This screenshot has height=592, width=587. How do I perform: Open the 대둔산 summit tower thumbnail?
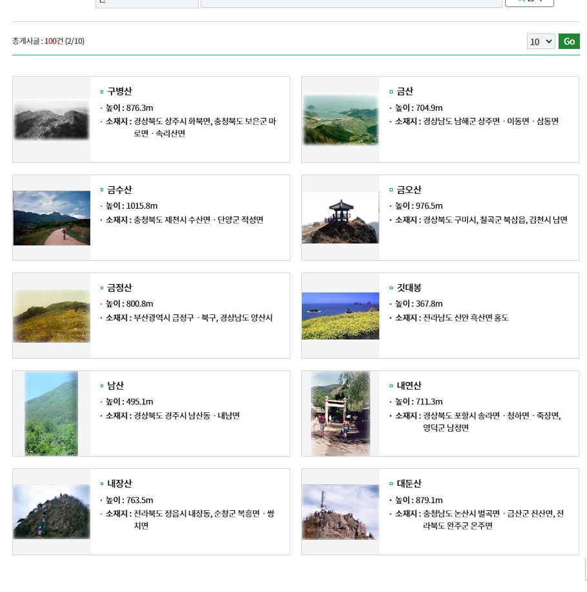click(x=341, y=511)
